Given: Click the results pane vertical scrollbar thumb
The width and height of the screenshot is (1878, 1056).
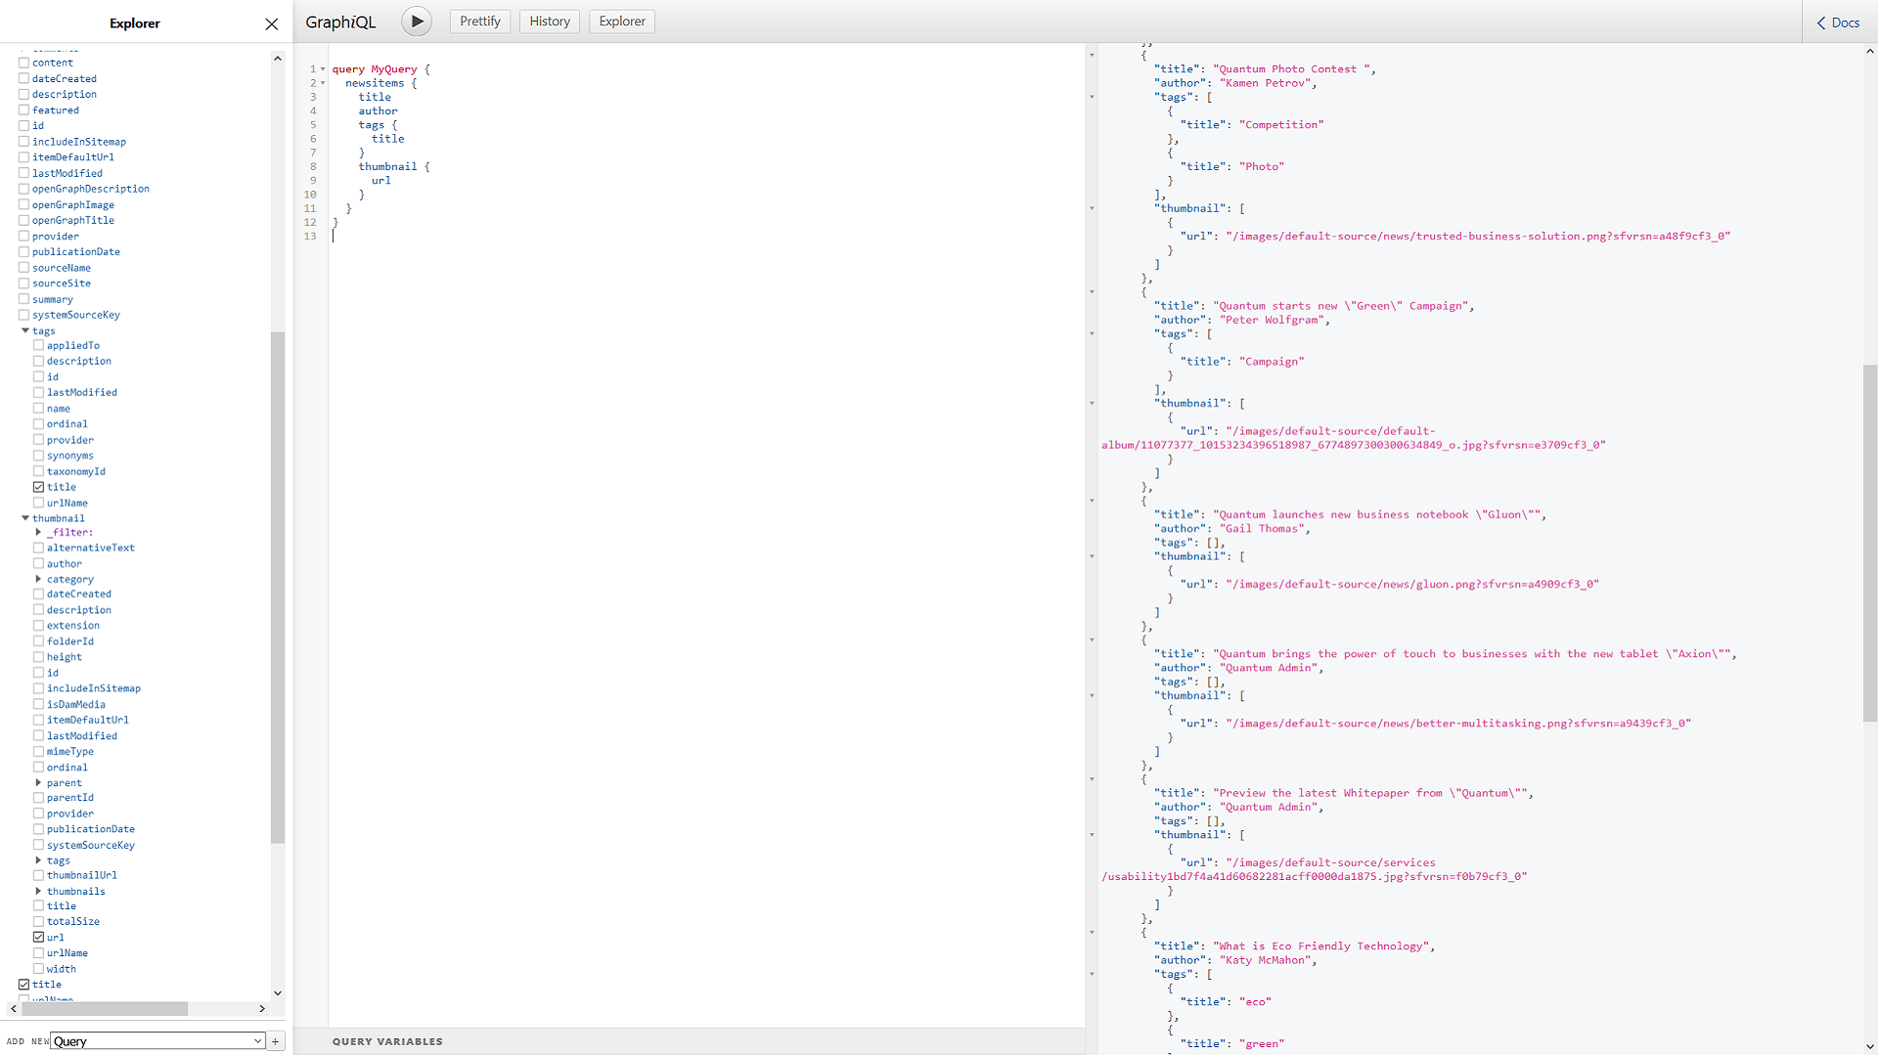Looking at the screenshot, I should tap(1870, 543).
